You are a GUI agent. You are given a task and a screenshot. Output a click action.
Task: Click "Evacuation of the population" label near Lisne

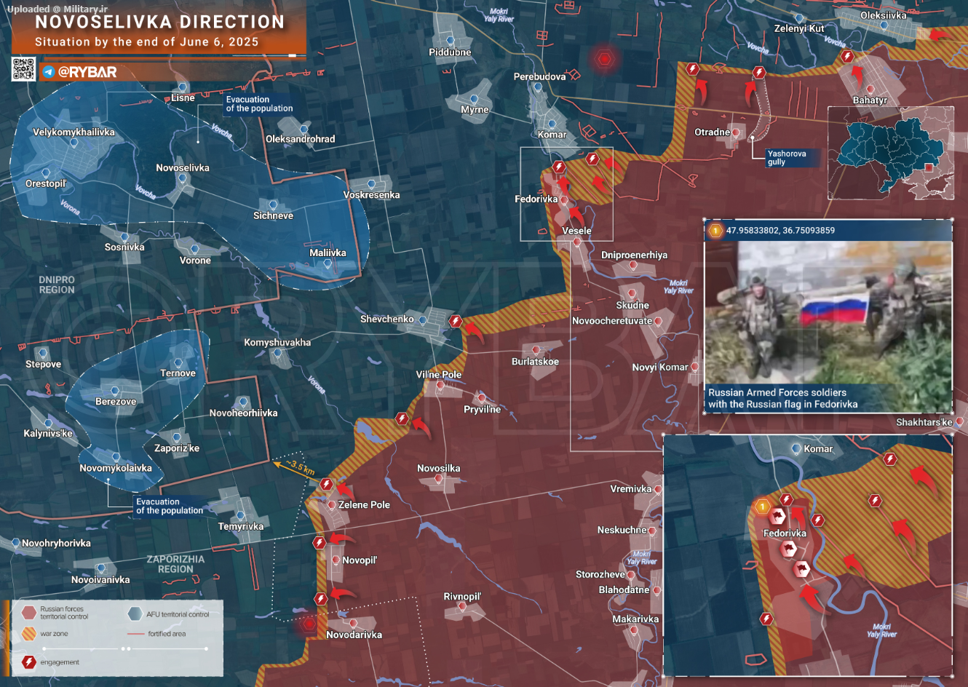click(259, 104)
